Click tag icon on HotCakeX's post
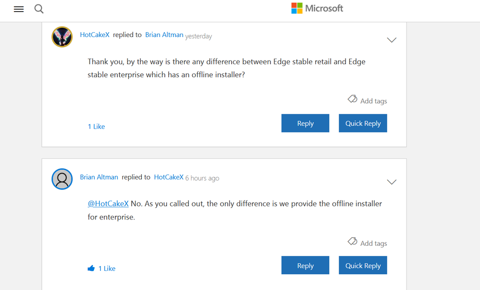 click(352, 99)
